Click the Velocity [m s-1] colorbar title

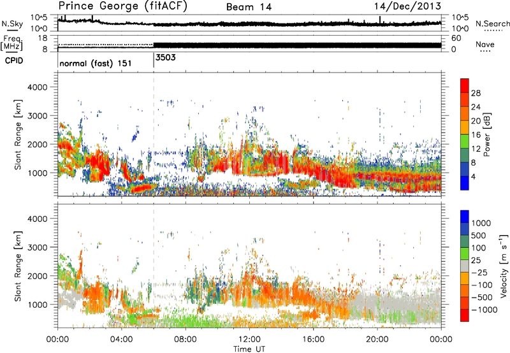[x=504, y=266]
